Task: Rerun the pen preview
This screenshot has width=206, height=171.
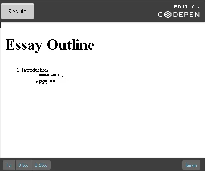Action: [191, 165]
